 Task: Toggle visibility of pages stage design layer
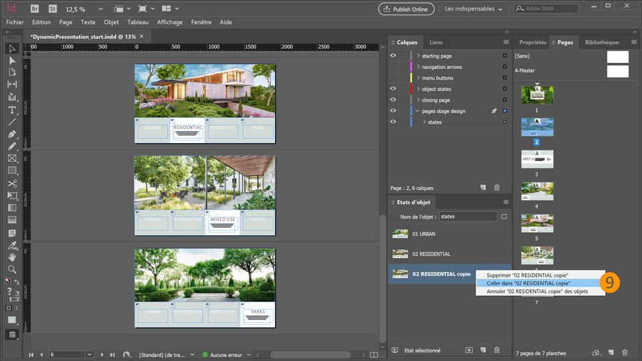click(393, 111)
